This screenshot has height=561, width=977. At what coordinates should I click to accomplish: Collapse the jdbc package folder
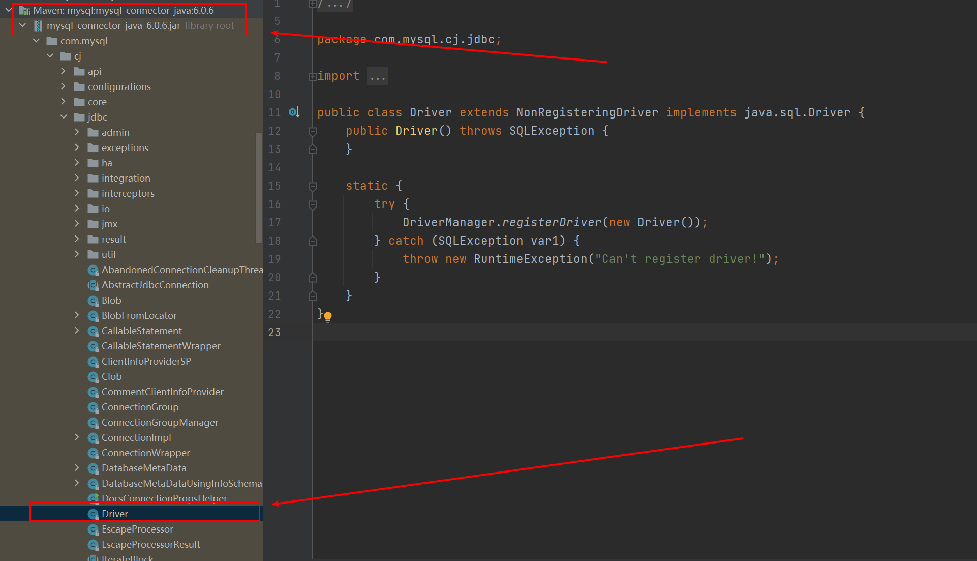click(x=64, y=117)
